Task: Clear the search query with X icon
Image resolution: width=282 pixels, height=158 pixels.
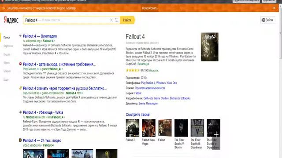Action: coord(111,20)
